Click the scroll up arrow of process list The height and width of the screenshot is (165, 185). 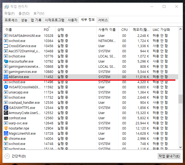(180, 29)
